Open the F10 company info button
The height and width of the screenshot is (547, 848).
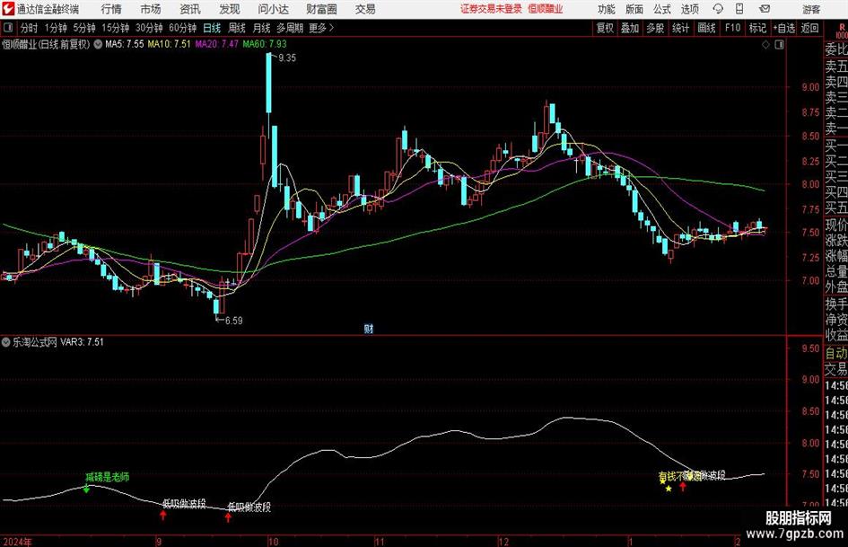click(x=733, y=28)
